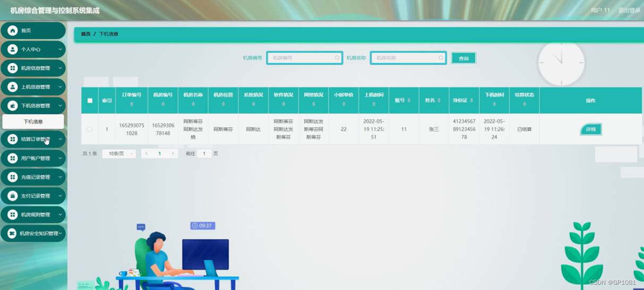Screen dimensions: 644x290
Task: Sort table by 账号 column arrows
Action: coord(409,100)
